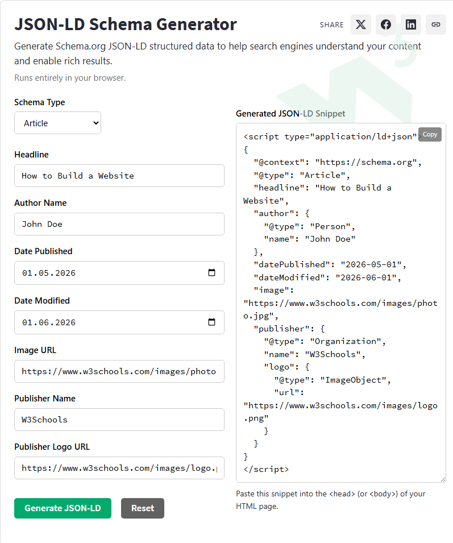This screenshot has width=453, height=543.
Task: Share the page on Facebook
Action: pyautogui.click(x=386, y=24)
